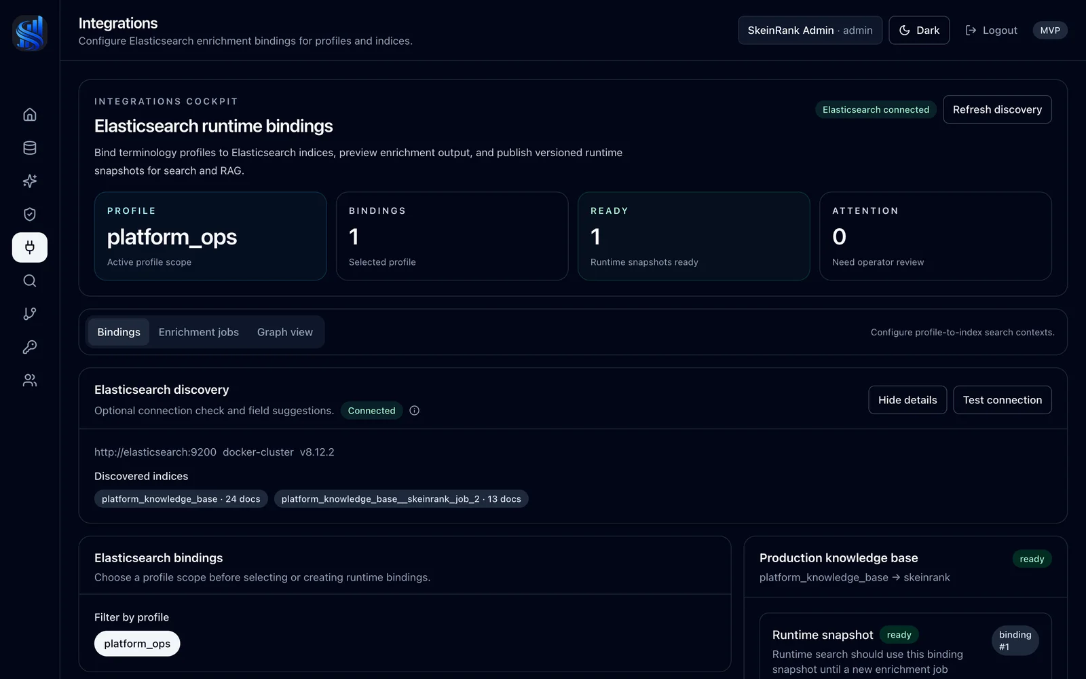The height and width of the screenshot is (679, 1086).
Task: Click the Elasticsearch runtime bindings heading
Action: click(x=213, y=126)
